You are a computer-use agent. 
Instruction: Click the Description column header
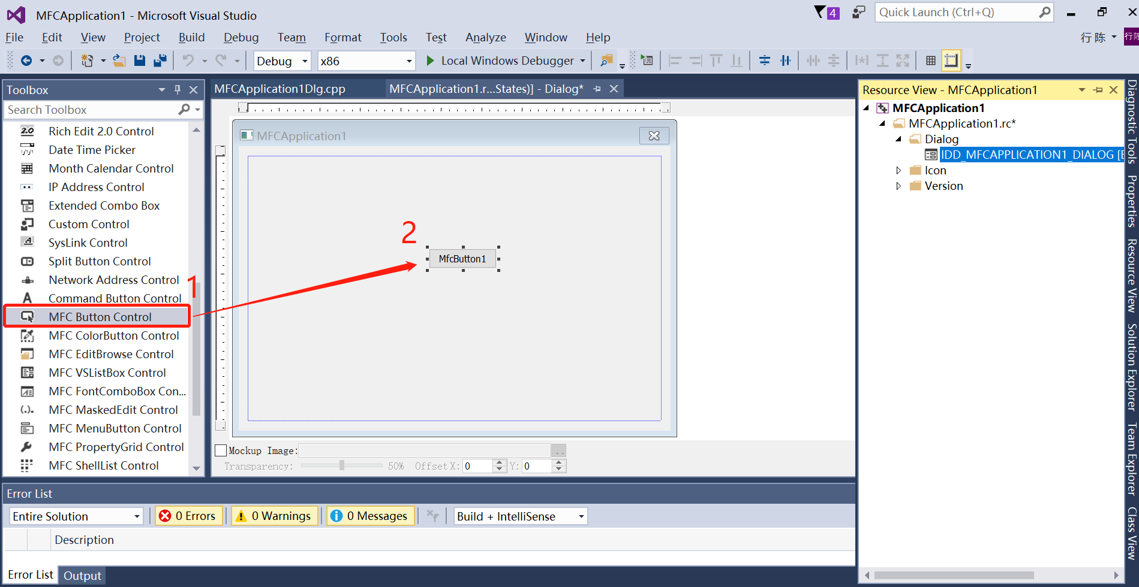tap(84, 540)
